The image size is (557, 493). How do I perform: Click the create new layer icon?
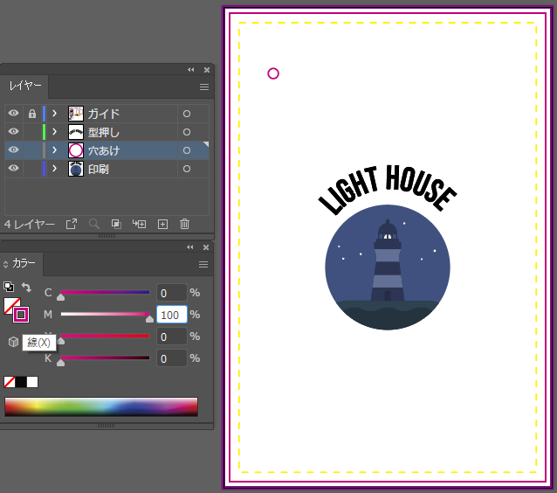coord(162,224)
